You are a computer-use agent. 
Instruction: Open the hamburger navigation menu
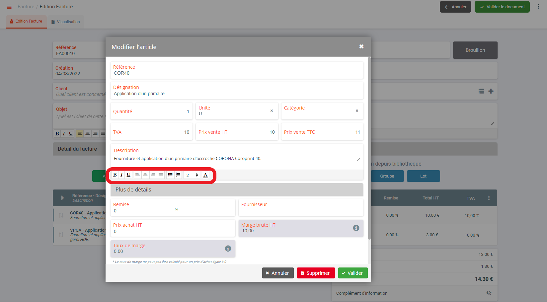pos(9,7)
